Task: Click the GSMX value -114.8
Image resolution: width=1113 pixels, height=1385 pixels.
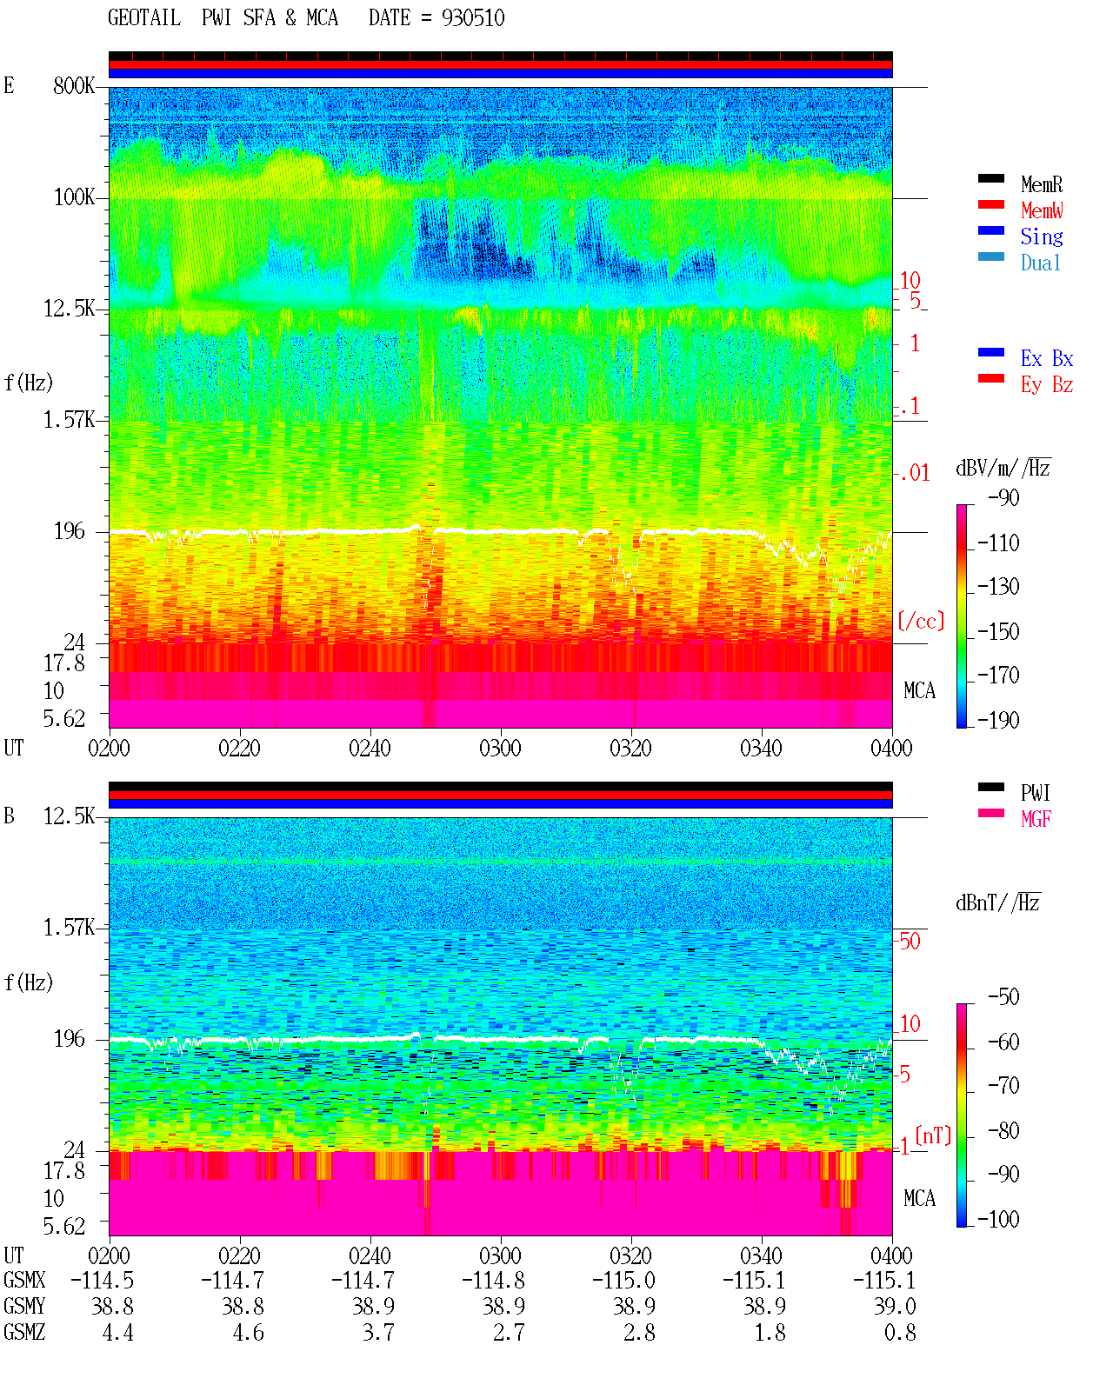Action: [x=493, y=1280]
